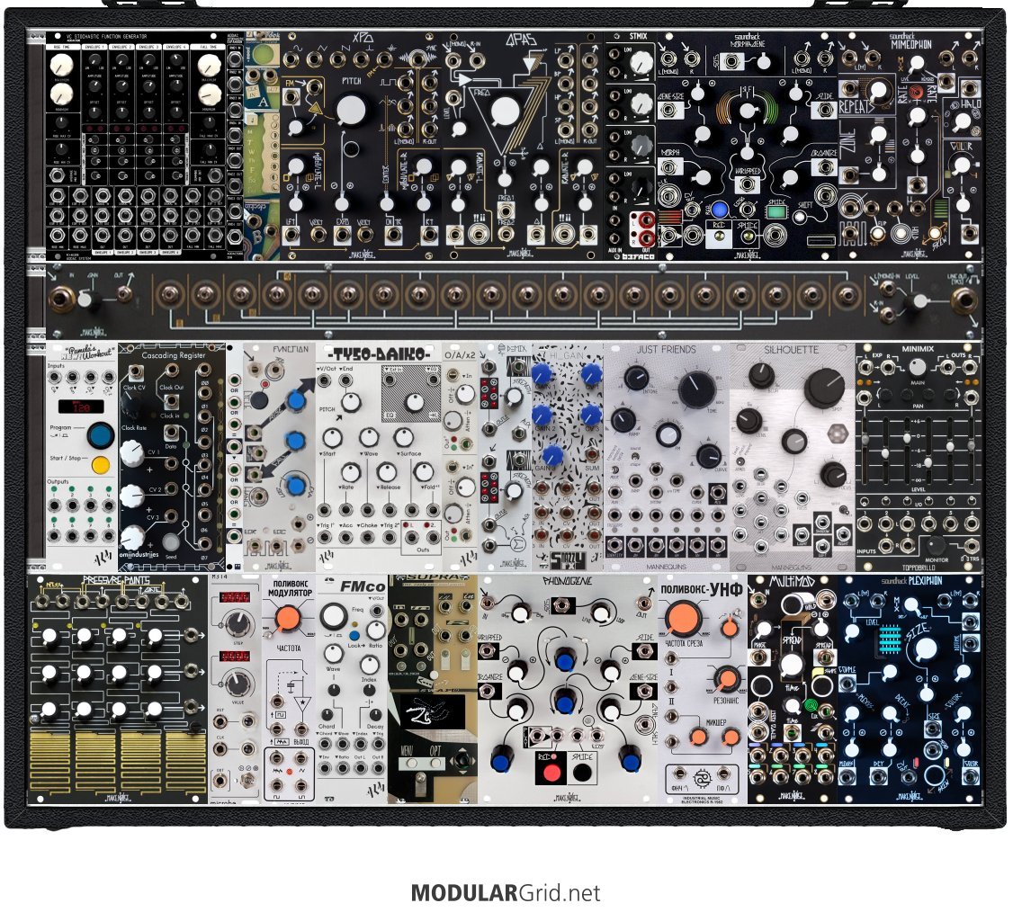This screenshot has width=1013, height=912.
Task: Hit the black SPLICE button on Phonogene
Action: tap(581, 771)
